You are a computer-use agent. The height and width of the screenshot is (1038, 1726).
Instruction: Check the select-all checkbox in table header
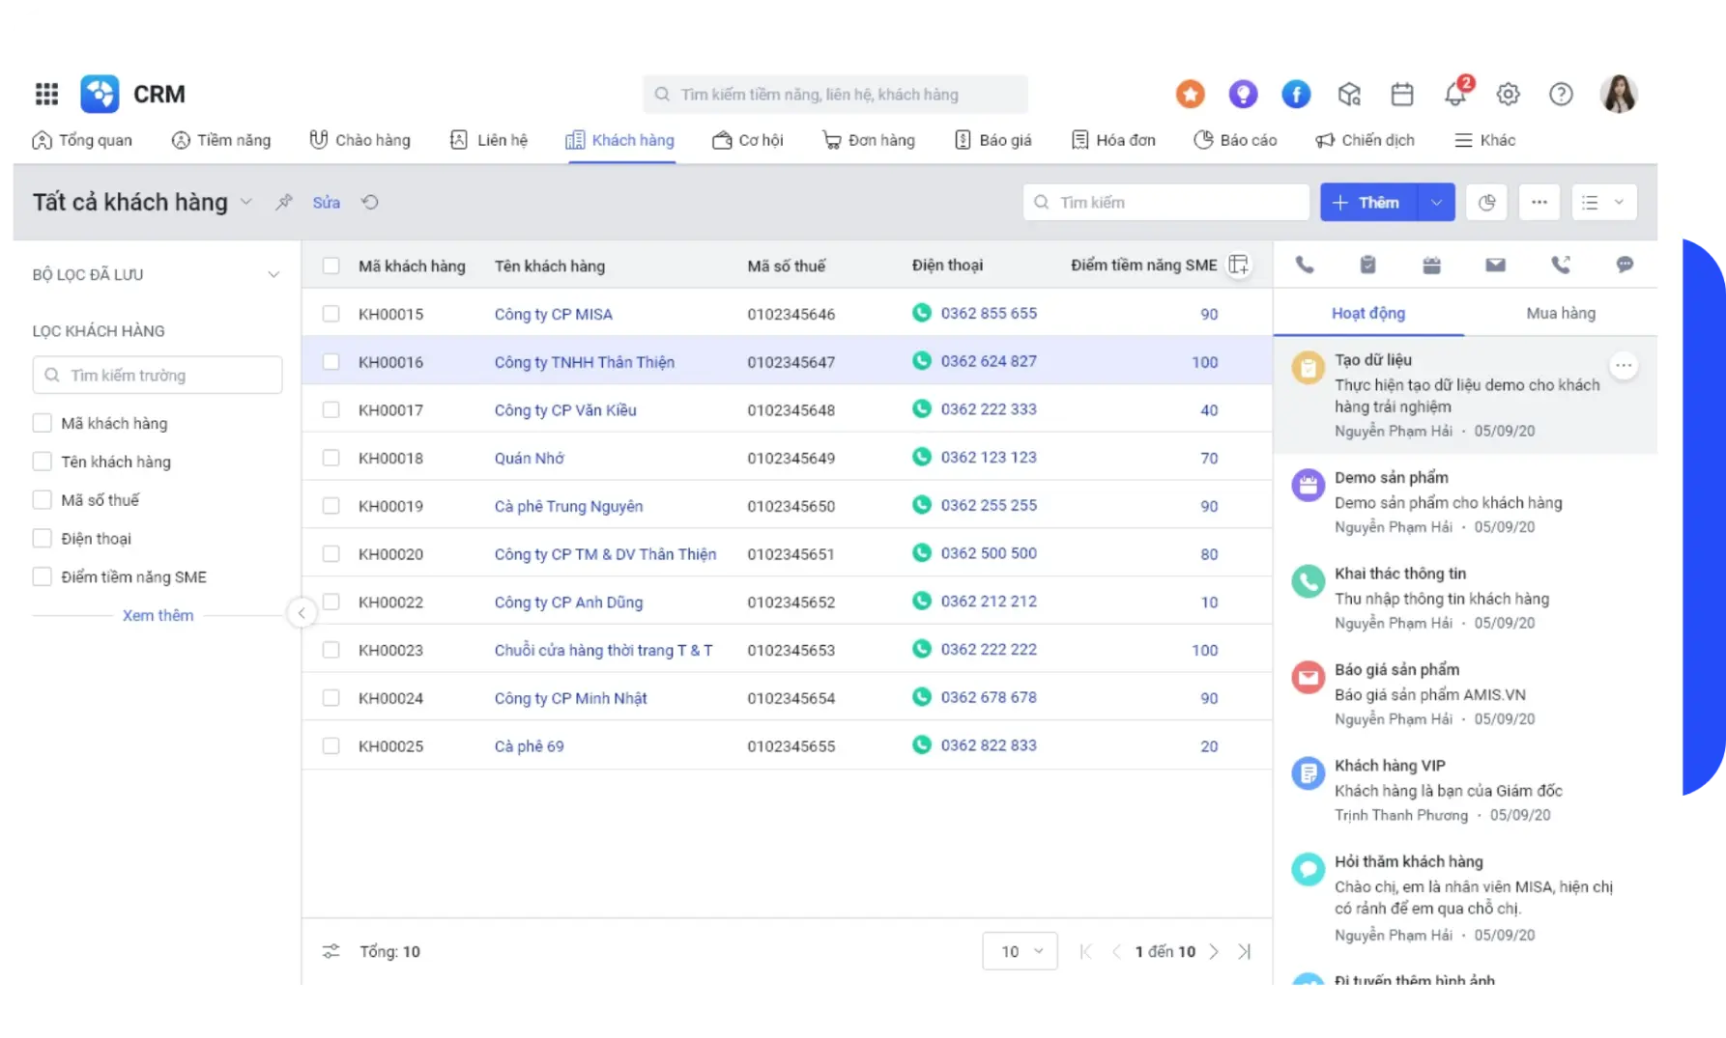tap(331, 266)
